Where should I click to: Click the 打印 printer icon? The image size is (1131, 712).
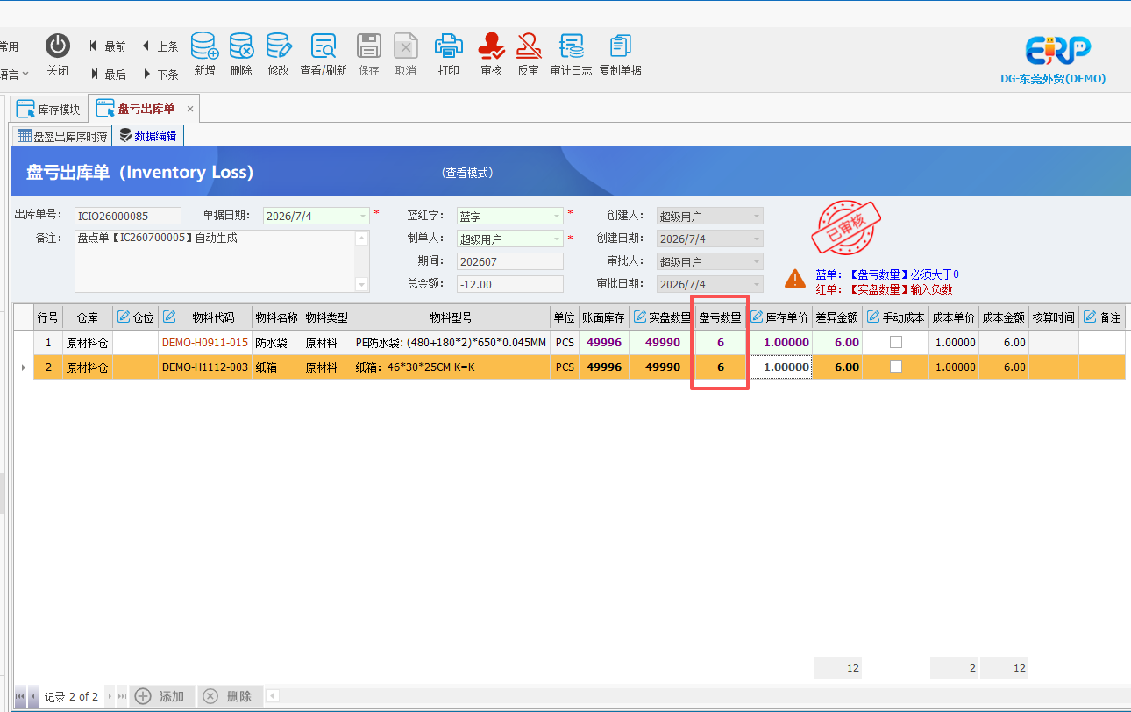click(x=449, y=46)
